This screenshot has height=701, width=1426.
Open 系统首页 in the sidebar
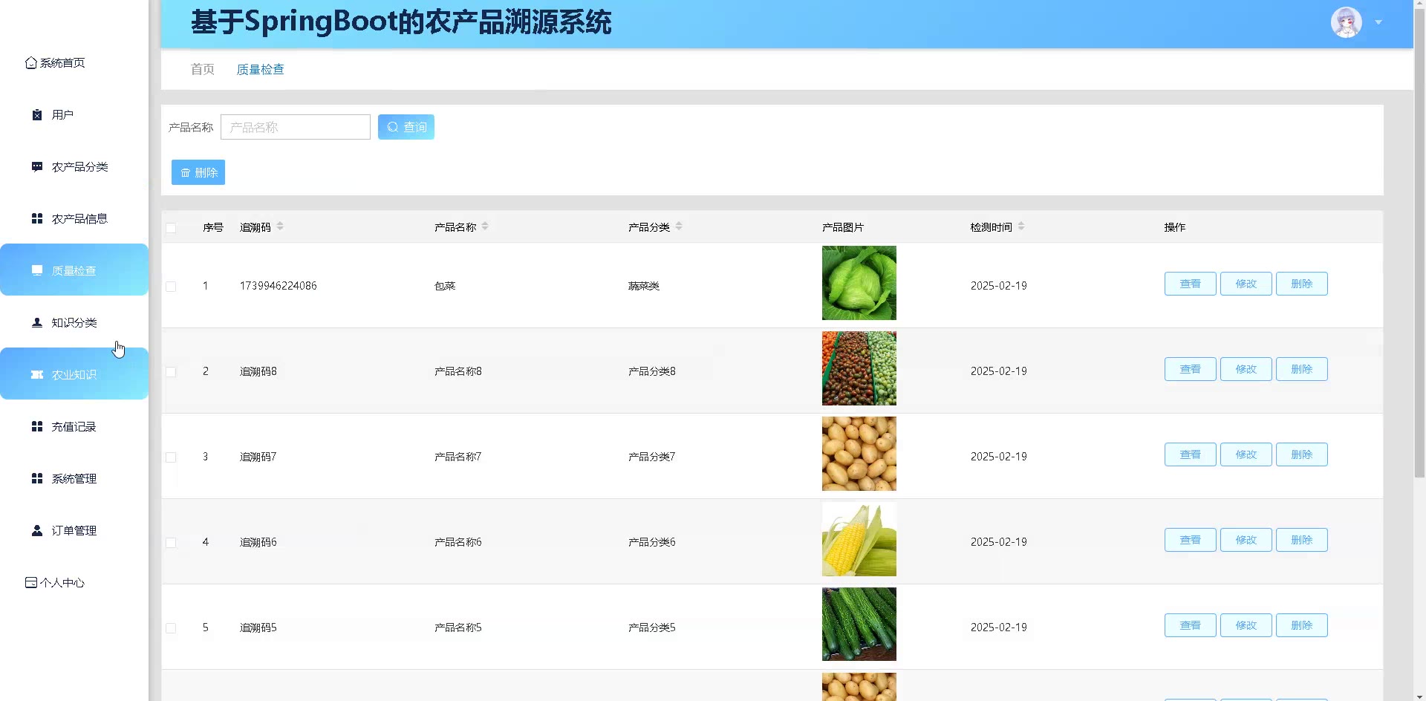pyautogui.click(x=74, y=63)
